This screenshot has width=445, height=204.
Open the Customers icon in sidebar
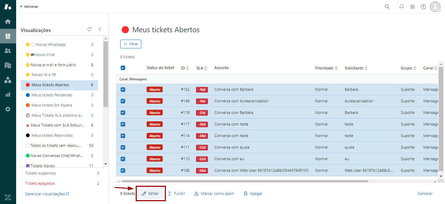(x=8, y=51)
